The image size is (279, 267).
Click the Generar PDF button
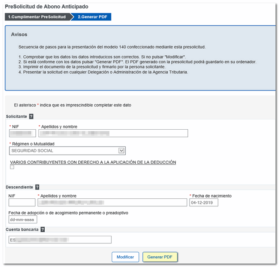160,257
